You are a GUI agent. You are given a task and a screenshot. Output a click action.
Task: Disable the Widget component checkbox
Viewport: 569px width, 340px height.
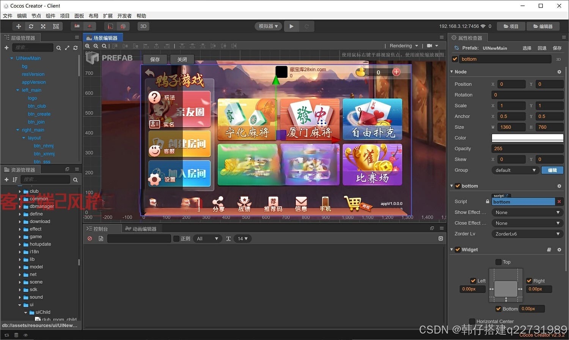pos(458,250)
